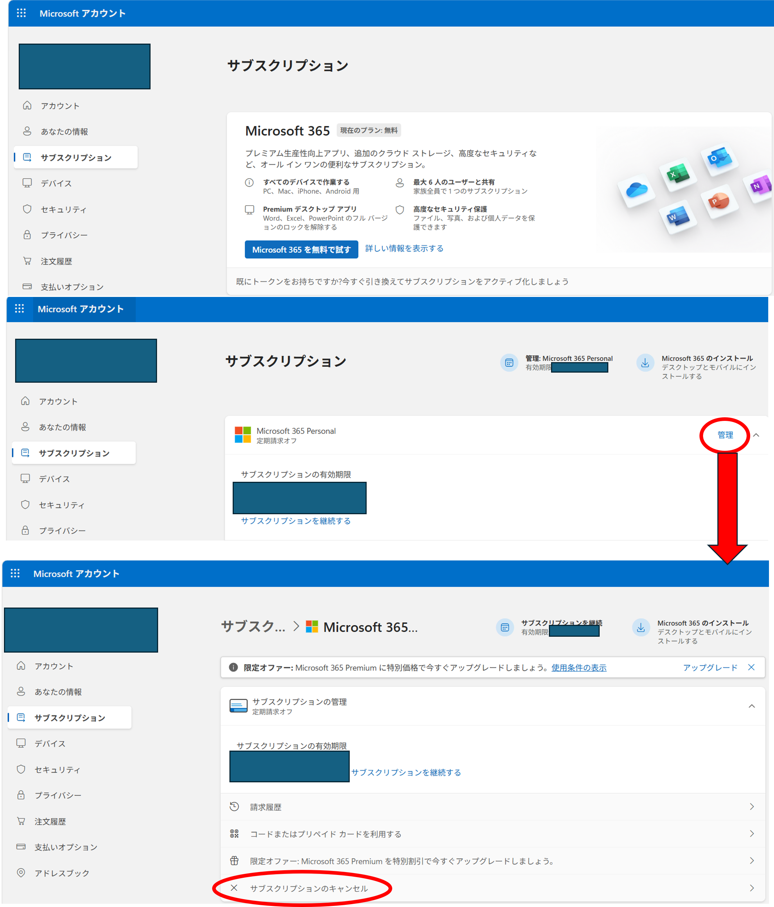774x907 pixels.
Task: Click アップグレード in the limited offer banner
Action: coord(710,668)
